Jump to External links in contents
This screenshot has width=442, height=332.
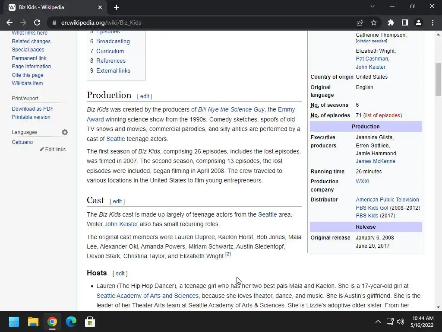(114, 70)
